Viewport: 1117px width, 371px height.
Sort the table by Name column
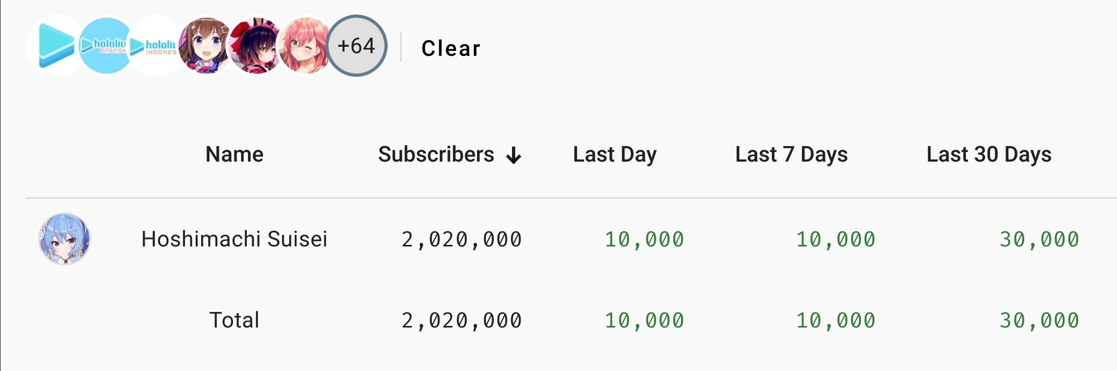[x=234, y=155]
